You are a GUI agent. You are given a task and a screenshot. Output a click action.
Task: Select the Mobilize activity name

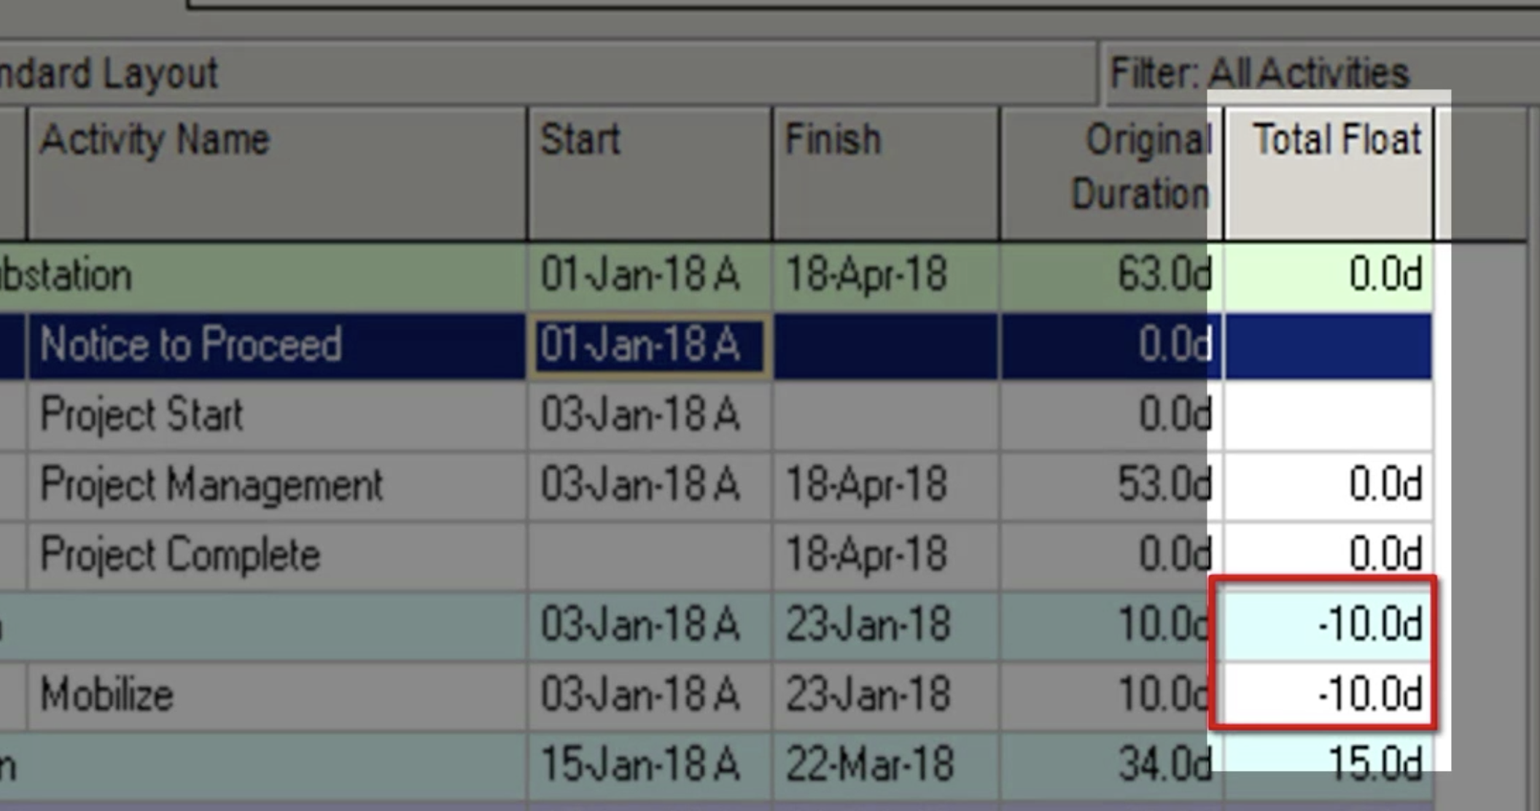[x=107, y=694]
